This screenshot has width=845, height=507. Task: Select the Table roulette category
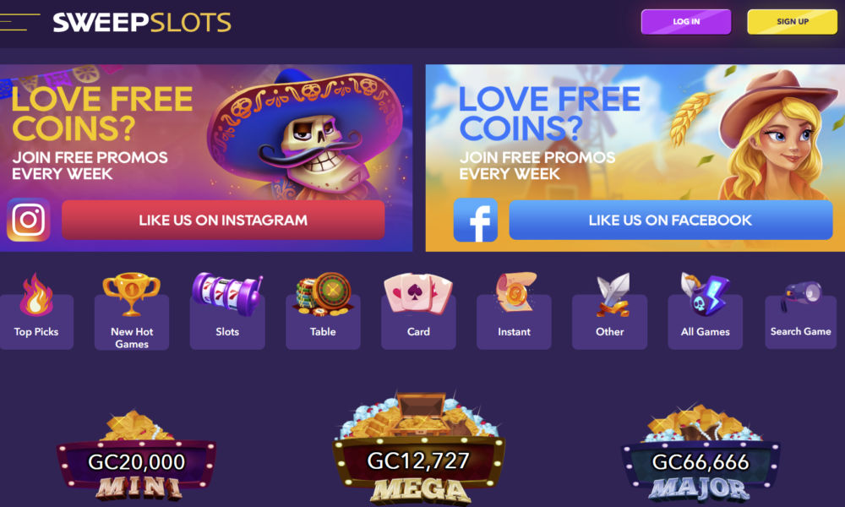pyautogui.click(x=323, y=312)
